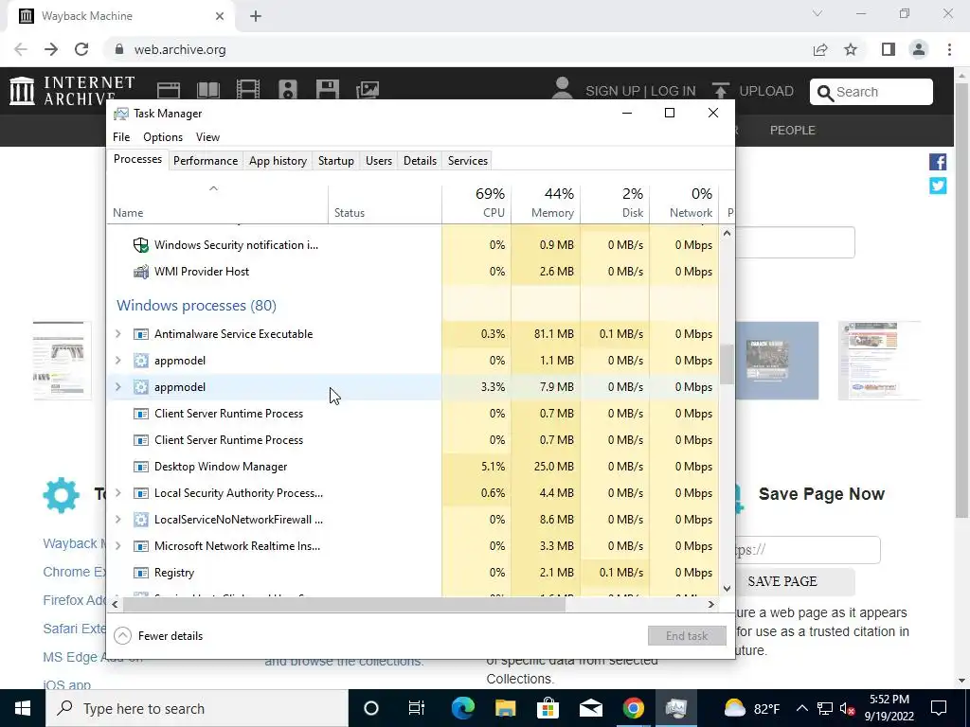The image size is (970, 727).
Task: Click the End task button
Action: 687,635
